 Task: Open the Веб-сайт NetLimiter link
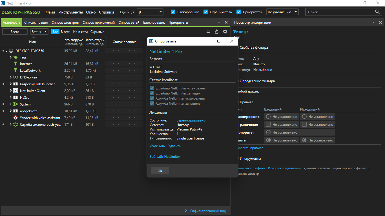click(x=165, y=157)
